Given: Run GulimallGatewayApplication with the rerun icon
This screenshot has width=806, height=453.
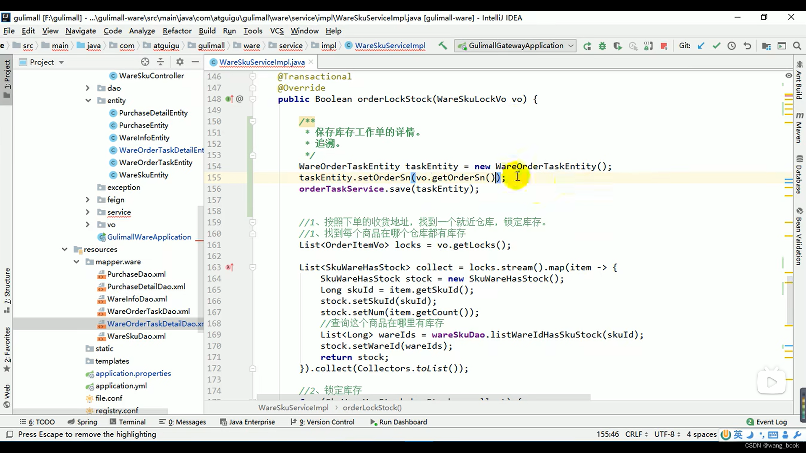Looking at the screenshot, I should point(587,46).
